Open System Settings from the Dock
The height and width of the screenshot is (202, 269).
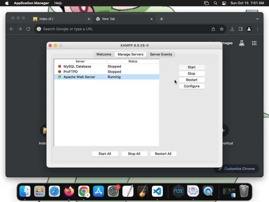113,191
